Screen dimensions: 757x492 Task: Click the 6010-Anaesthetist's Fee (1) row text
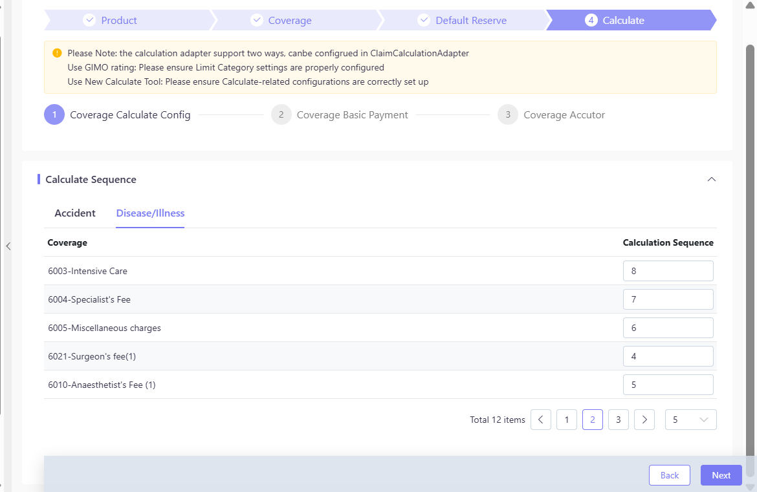point(102,385)
